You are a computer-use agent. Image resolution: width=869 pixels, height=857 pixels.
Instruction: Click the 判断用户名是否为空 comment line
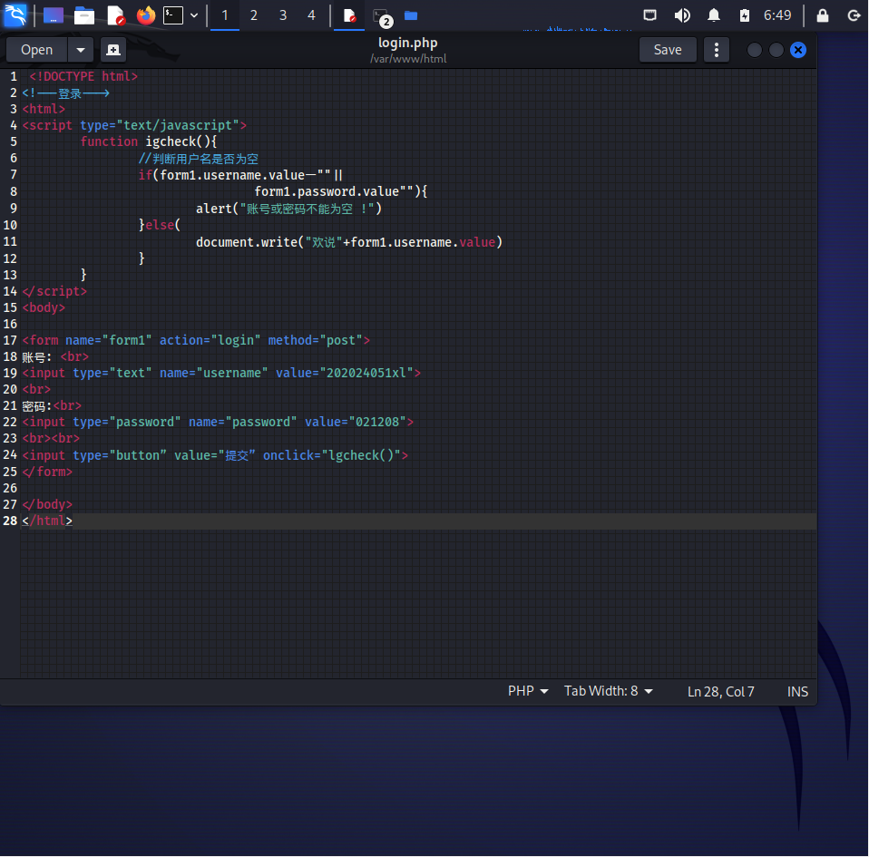pyautogui.click(x=199, y=159)
